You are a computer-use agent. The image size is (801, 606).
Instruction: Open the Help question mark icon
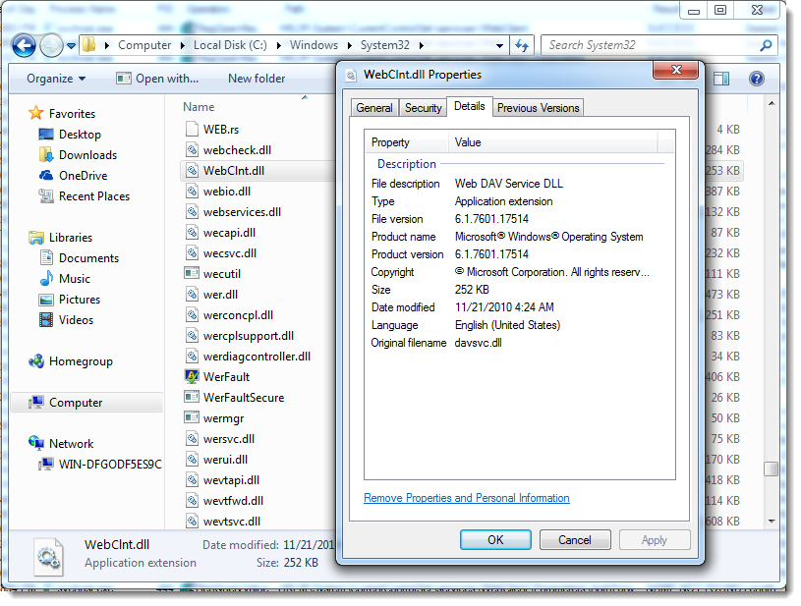tap(756, 79)
